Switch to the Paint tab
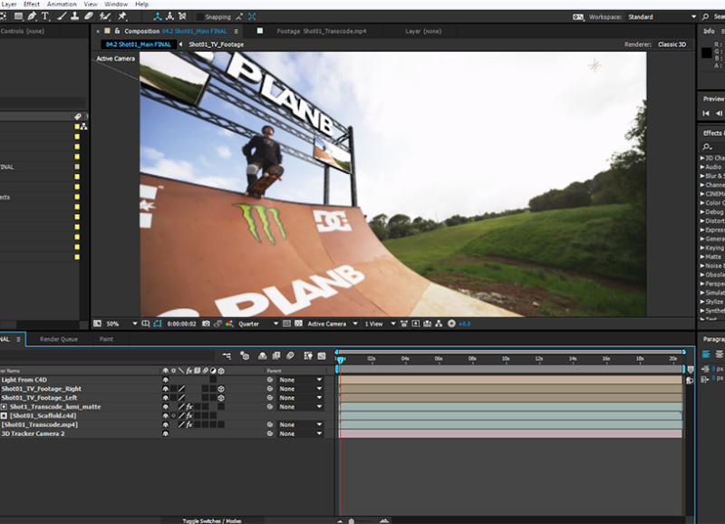 pos(106,339)
